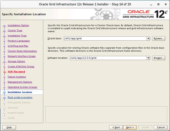The image size is (170, 131).
Task: Go to the ASM Password step
Action: (16, 72)
